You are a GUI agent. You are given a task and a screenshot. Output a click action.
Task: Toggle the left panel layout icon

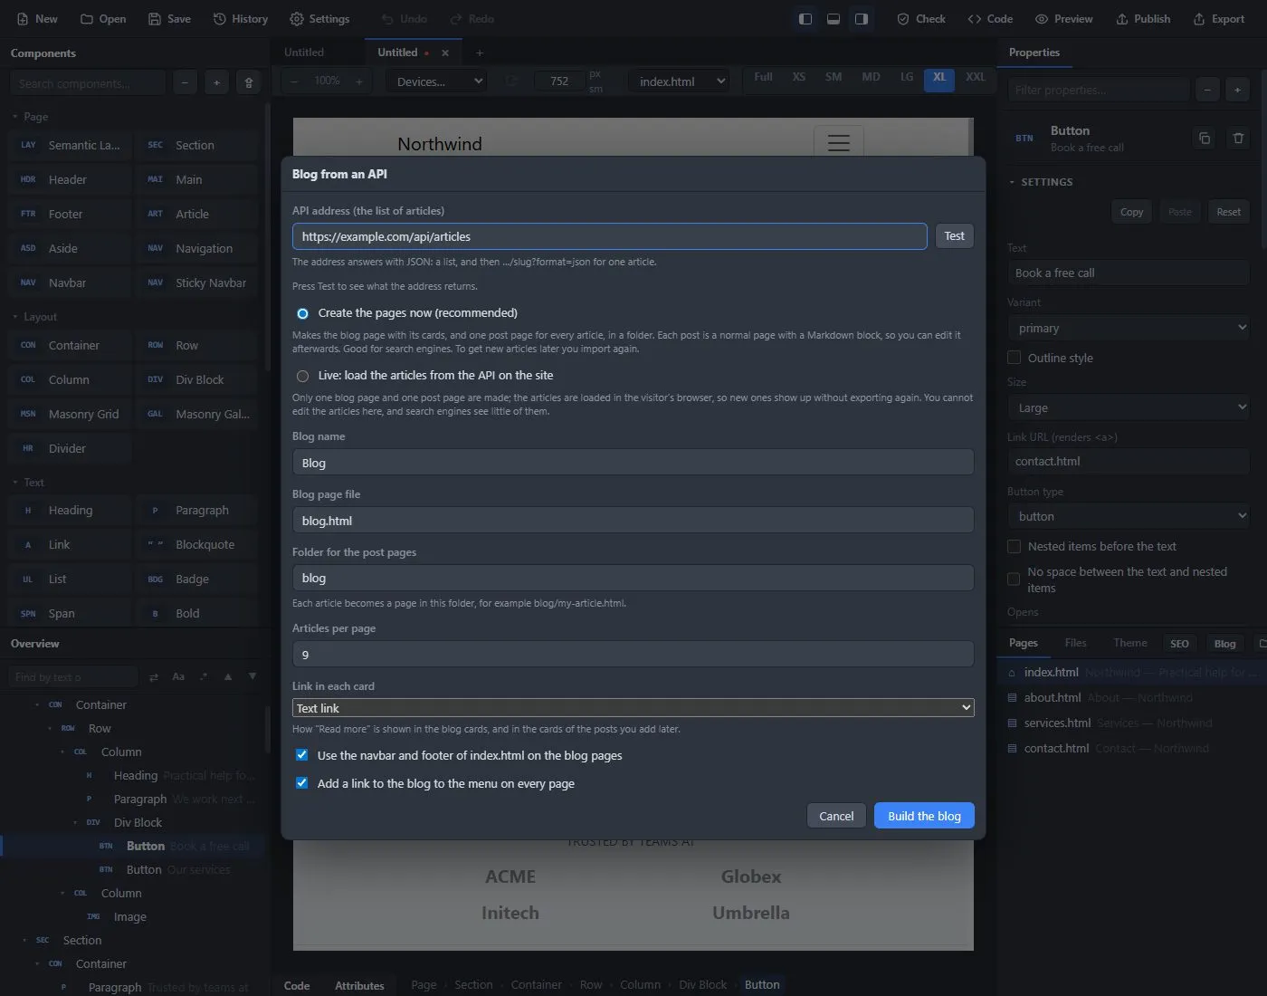coord(805,19)
